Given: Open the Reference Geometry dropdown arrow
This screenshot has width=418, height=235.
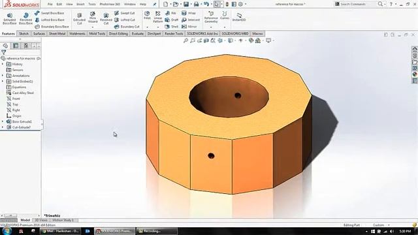Looking at the screenshot, I should click(211, 27).
